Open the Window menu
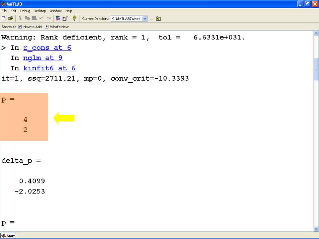This screenshot has height=239, width=319. tap(55, 11)
